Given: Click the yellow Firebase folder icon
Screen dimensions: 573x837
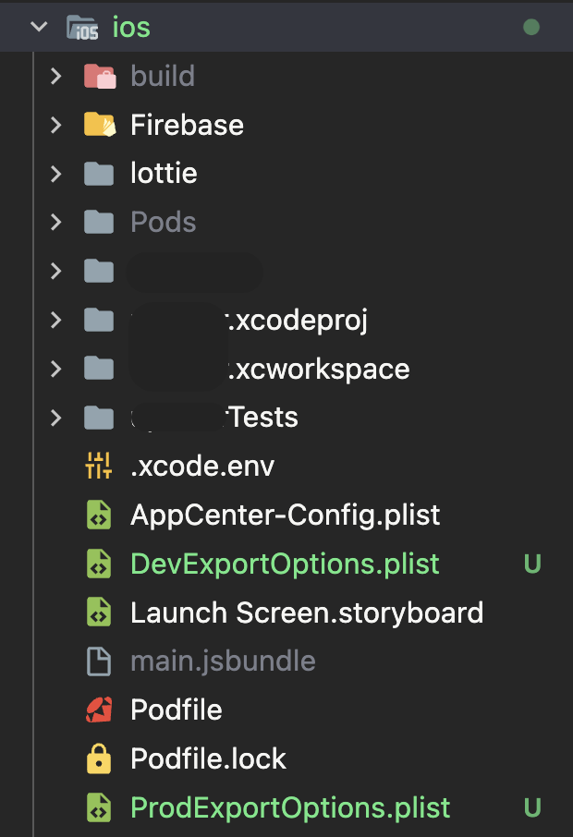Looking at the screenshot, I should tap(99, 125).
